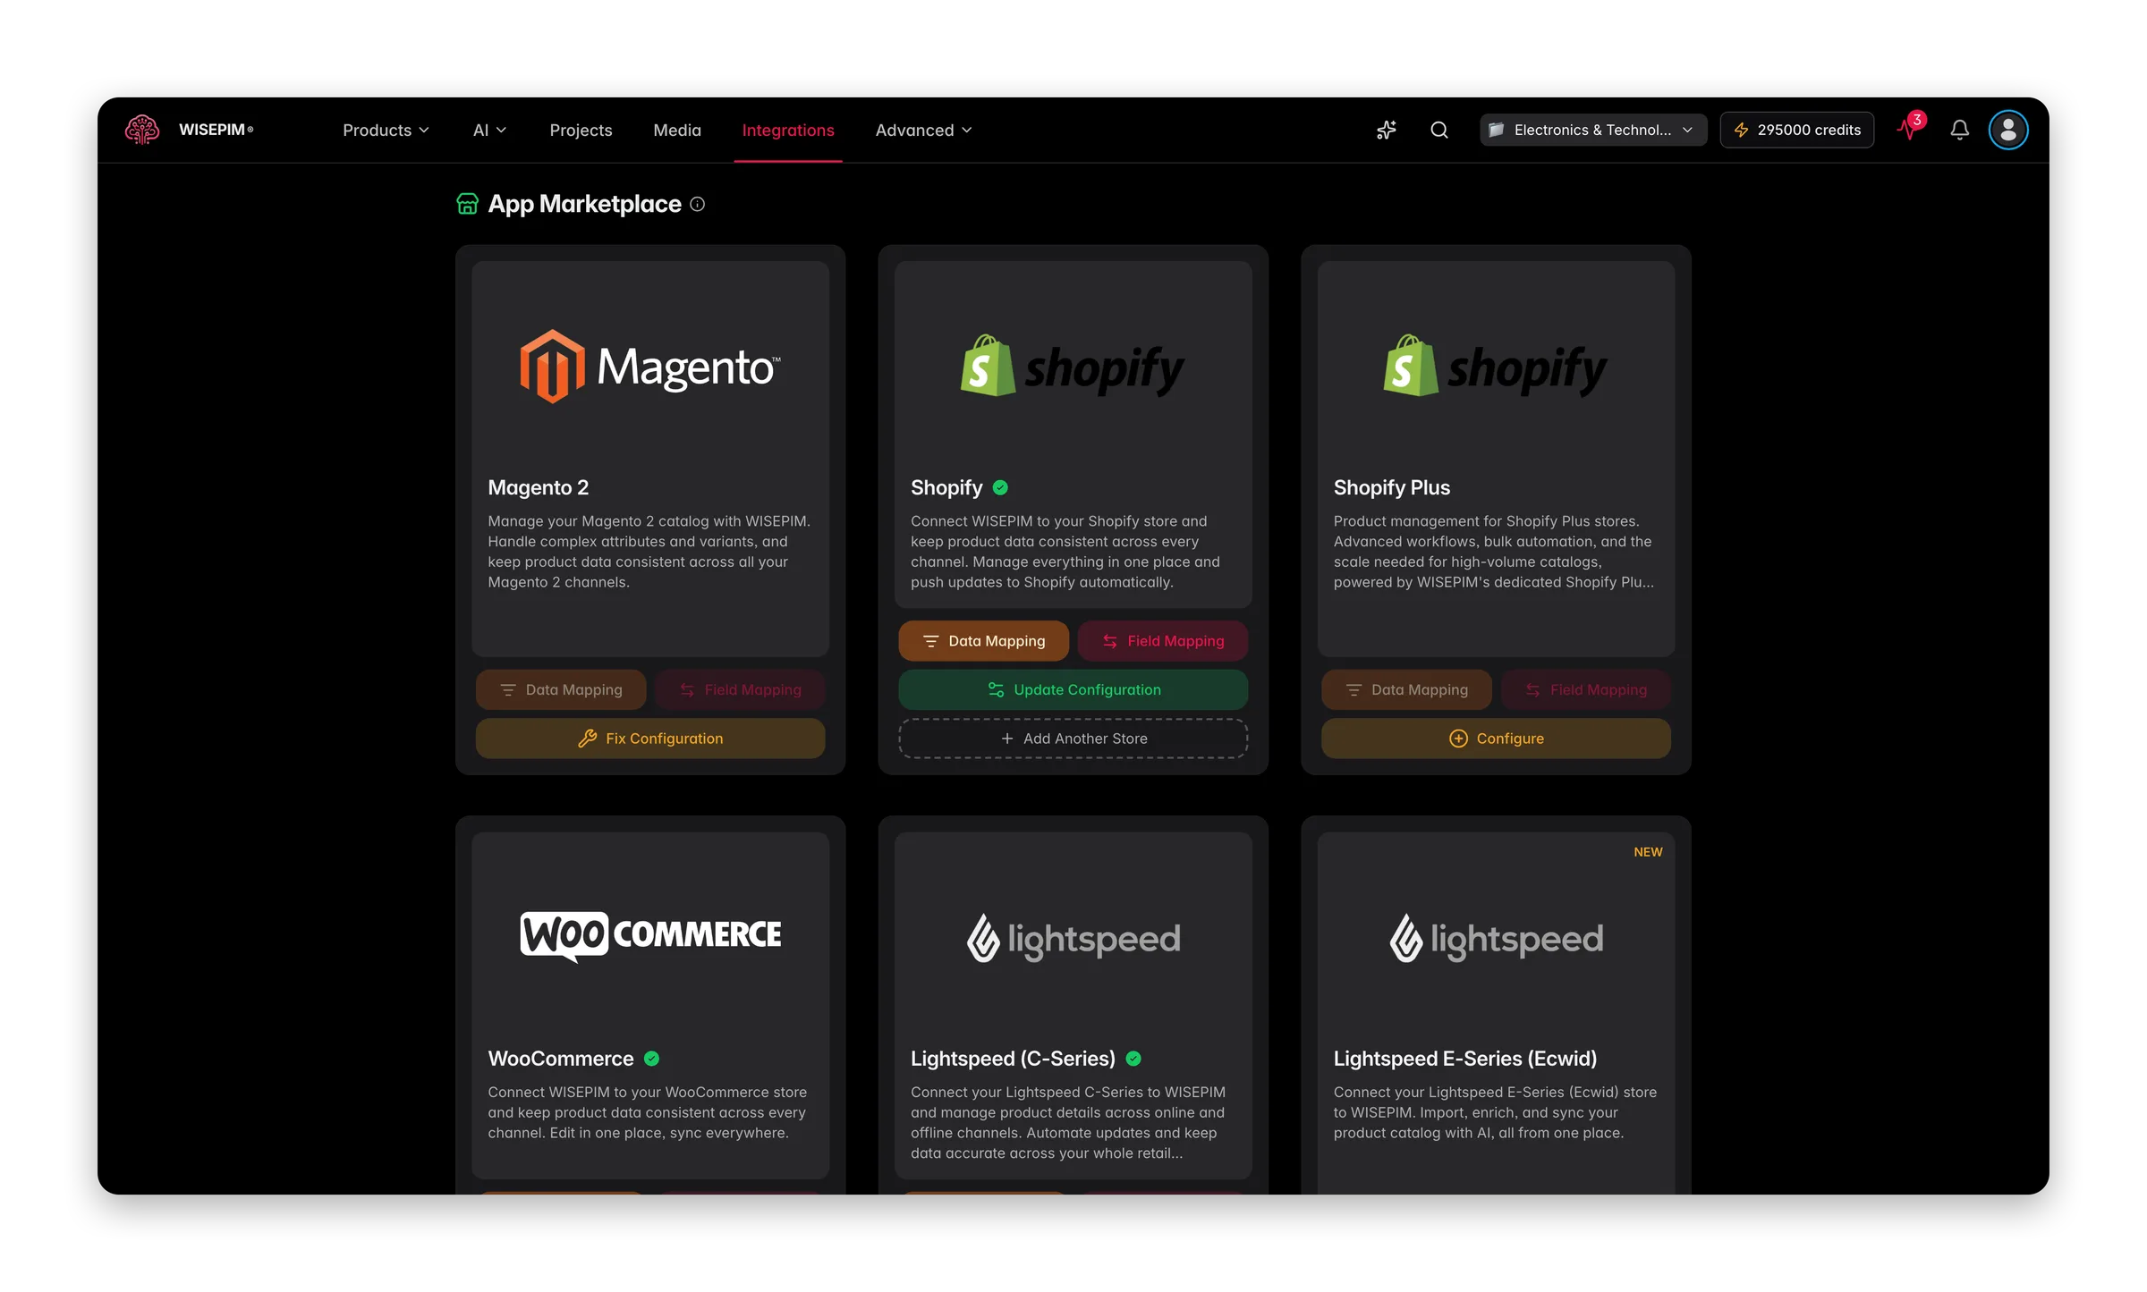Screen dimensions: 2147x1292
Task: Click the lightning bolt credits icon
Action: pyautogui.click(x=1742, y=130)
